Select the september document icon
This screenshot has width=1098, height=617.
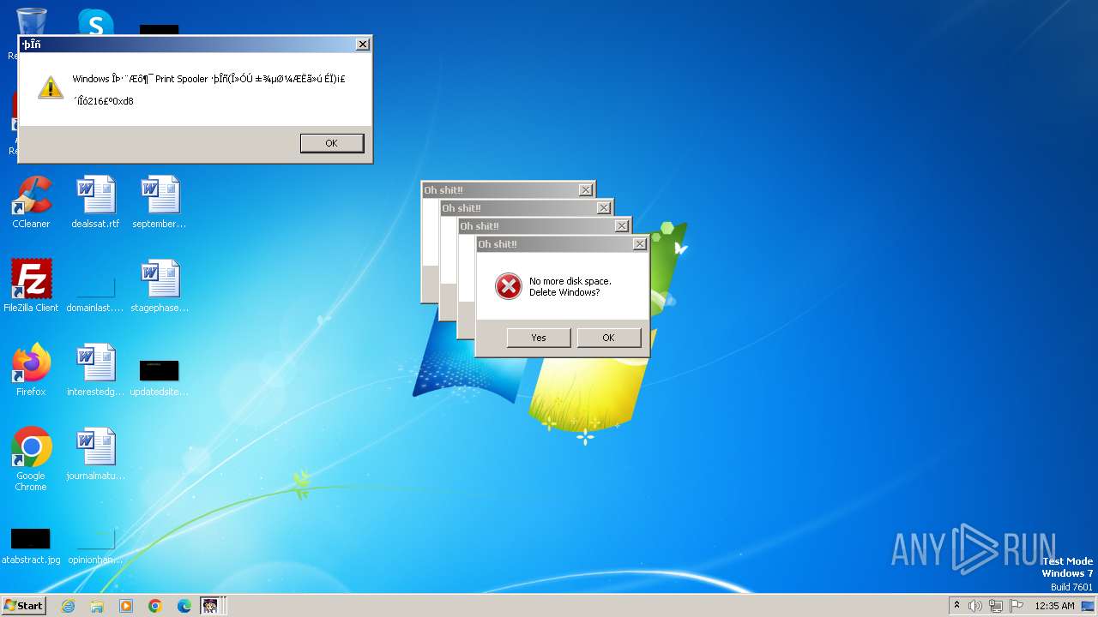[160, 202]
